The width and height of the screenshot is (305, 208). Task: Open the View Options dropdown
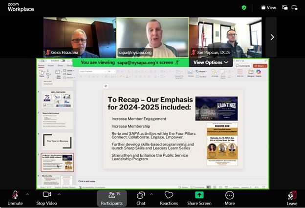point(210,62)
